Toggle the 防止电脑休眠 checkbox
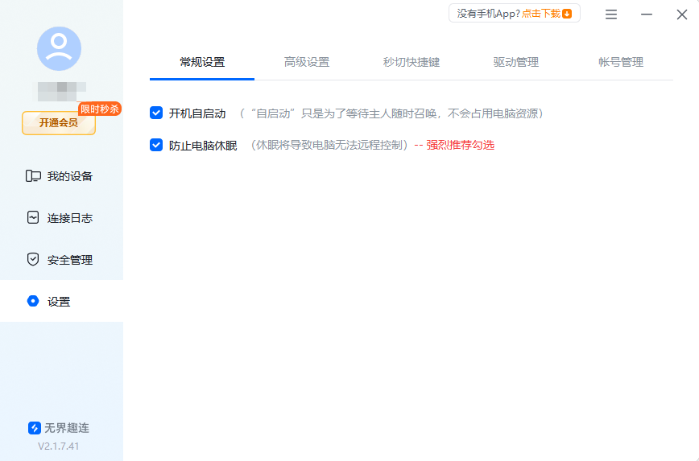699x461 pixels. tap(156, 145)
